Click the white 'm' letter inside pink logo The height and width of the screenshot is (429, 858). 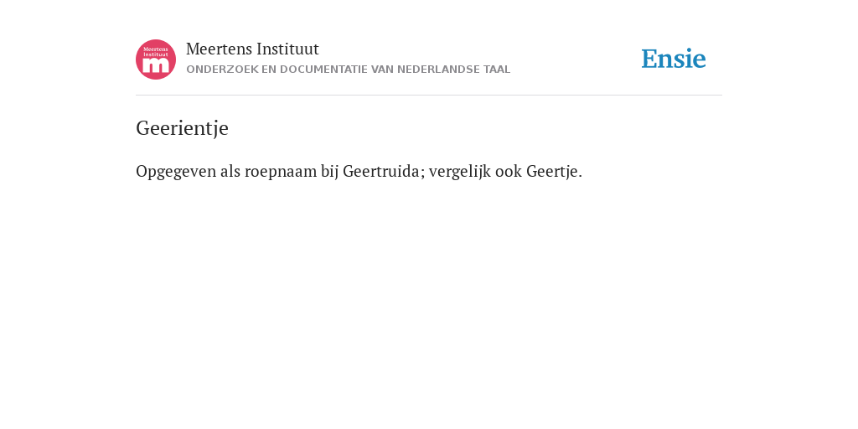156,65
